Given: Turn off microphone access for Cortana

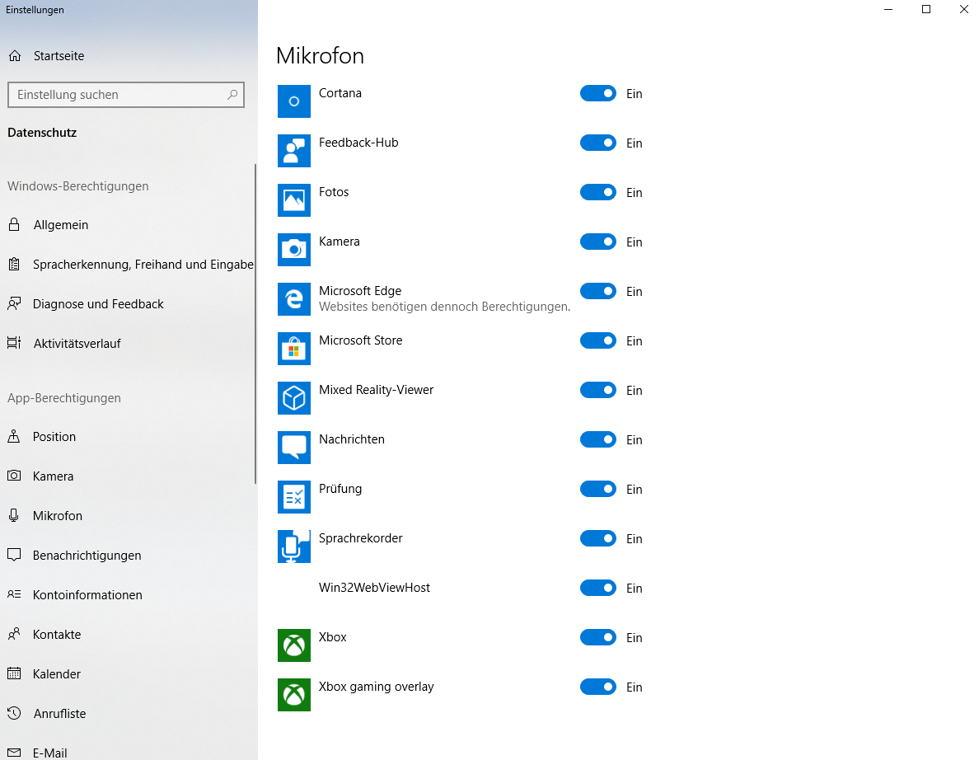Looking at the screenshot, I should (598, 93).
